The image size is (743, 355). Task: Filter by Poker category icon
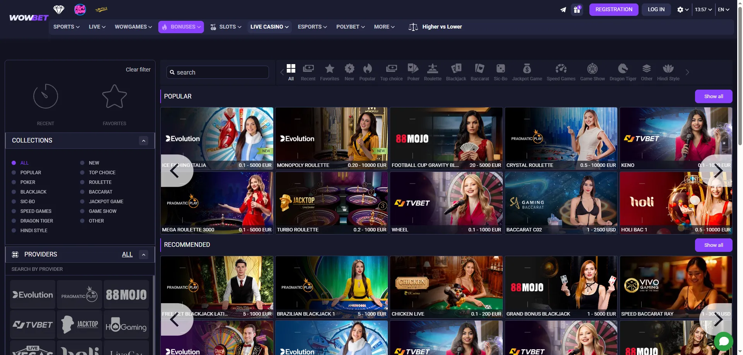click(x=413, y=72)
